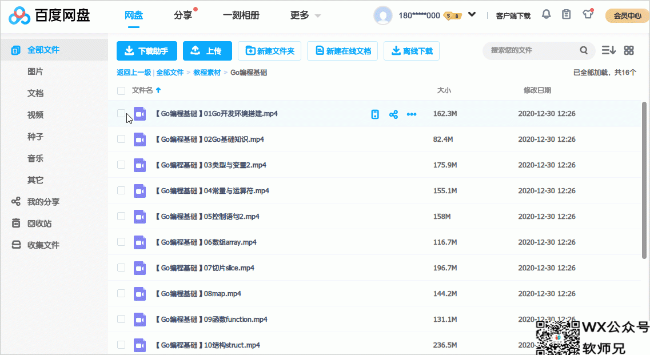Click video icon of 02Go基础知识.mp4
This screenshot has height=355, width=650.
click(139, 139)
